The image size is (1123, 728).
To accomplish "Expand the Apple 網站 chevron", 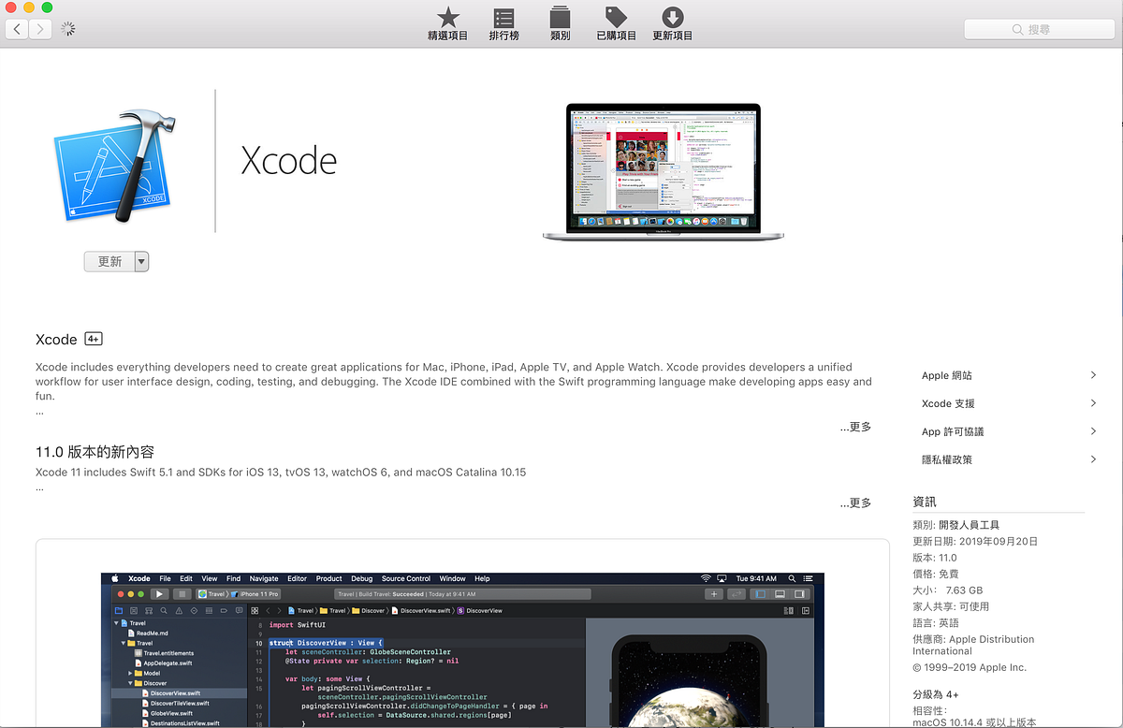I will (x=1092, y=374).
